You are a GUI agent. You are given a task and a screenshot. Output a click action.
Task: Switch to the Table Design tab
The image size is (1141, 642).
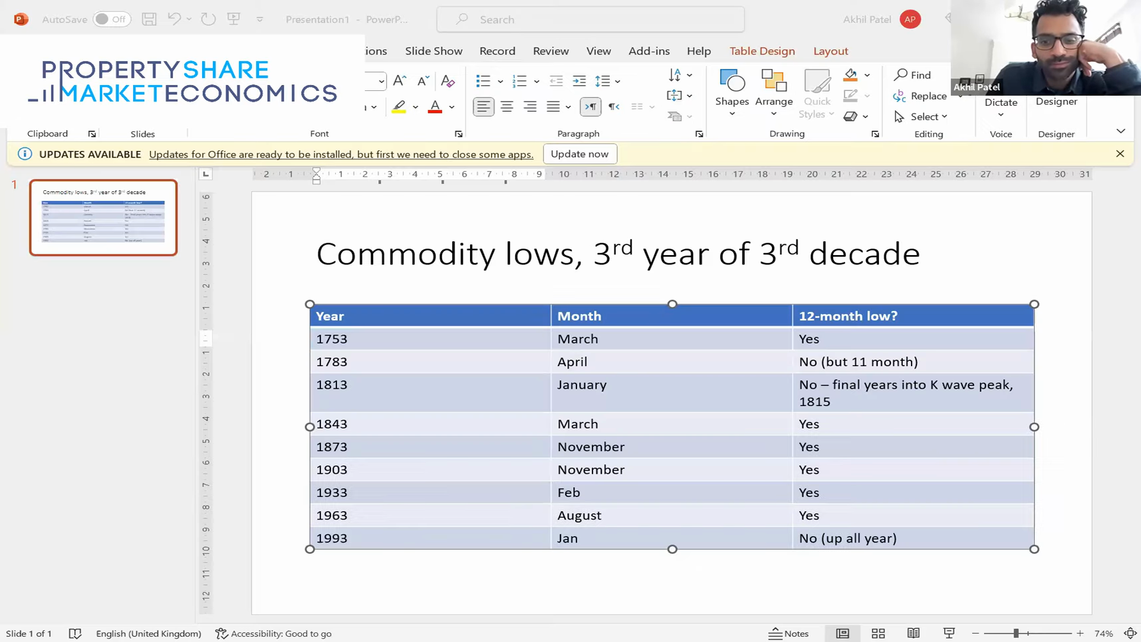(x=762, y=51)
